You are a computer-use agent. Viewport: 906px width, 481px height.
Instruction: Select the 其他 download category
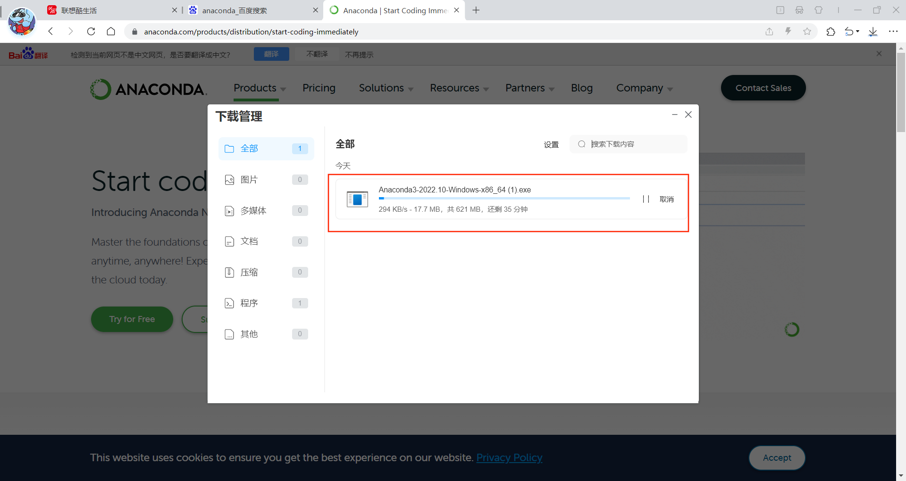pyautogui.click(x=266, y=334)
